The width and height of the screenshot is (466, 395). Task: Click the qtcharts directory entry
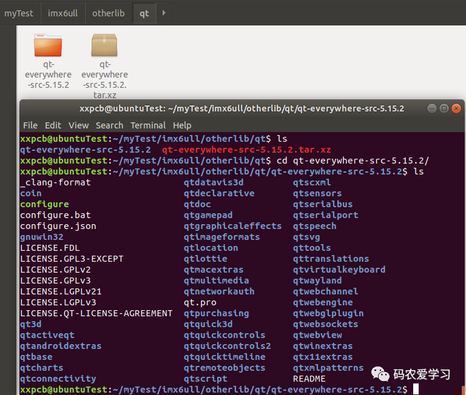click(42, 368)
